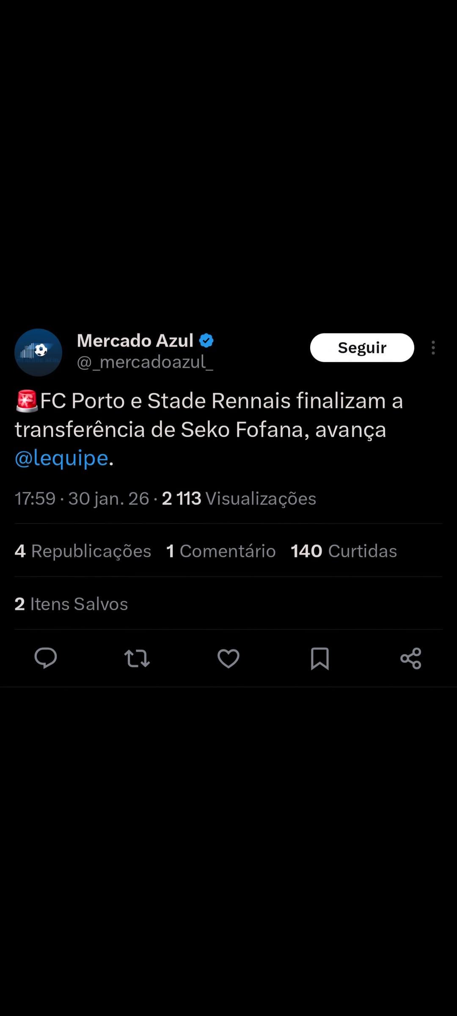The width and height of the screenshot is (457, 1016).
Task: Open the @_mercadoazul_ handle
Action: tap(145, 362)
